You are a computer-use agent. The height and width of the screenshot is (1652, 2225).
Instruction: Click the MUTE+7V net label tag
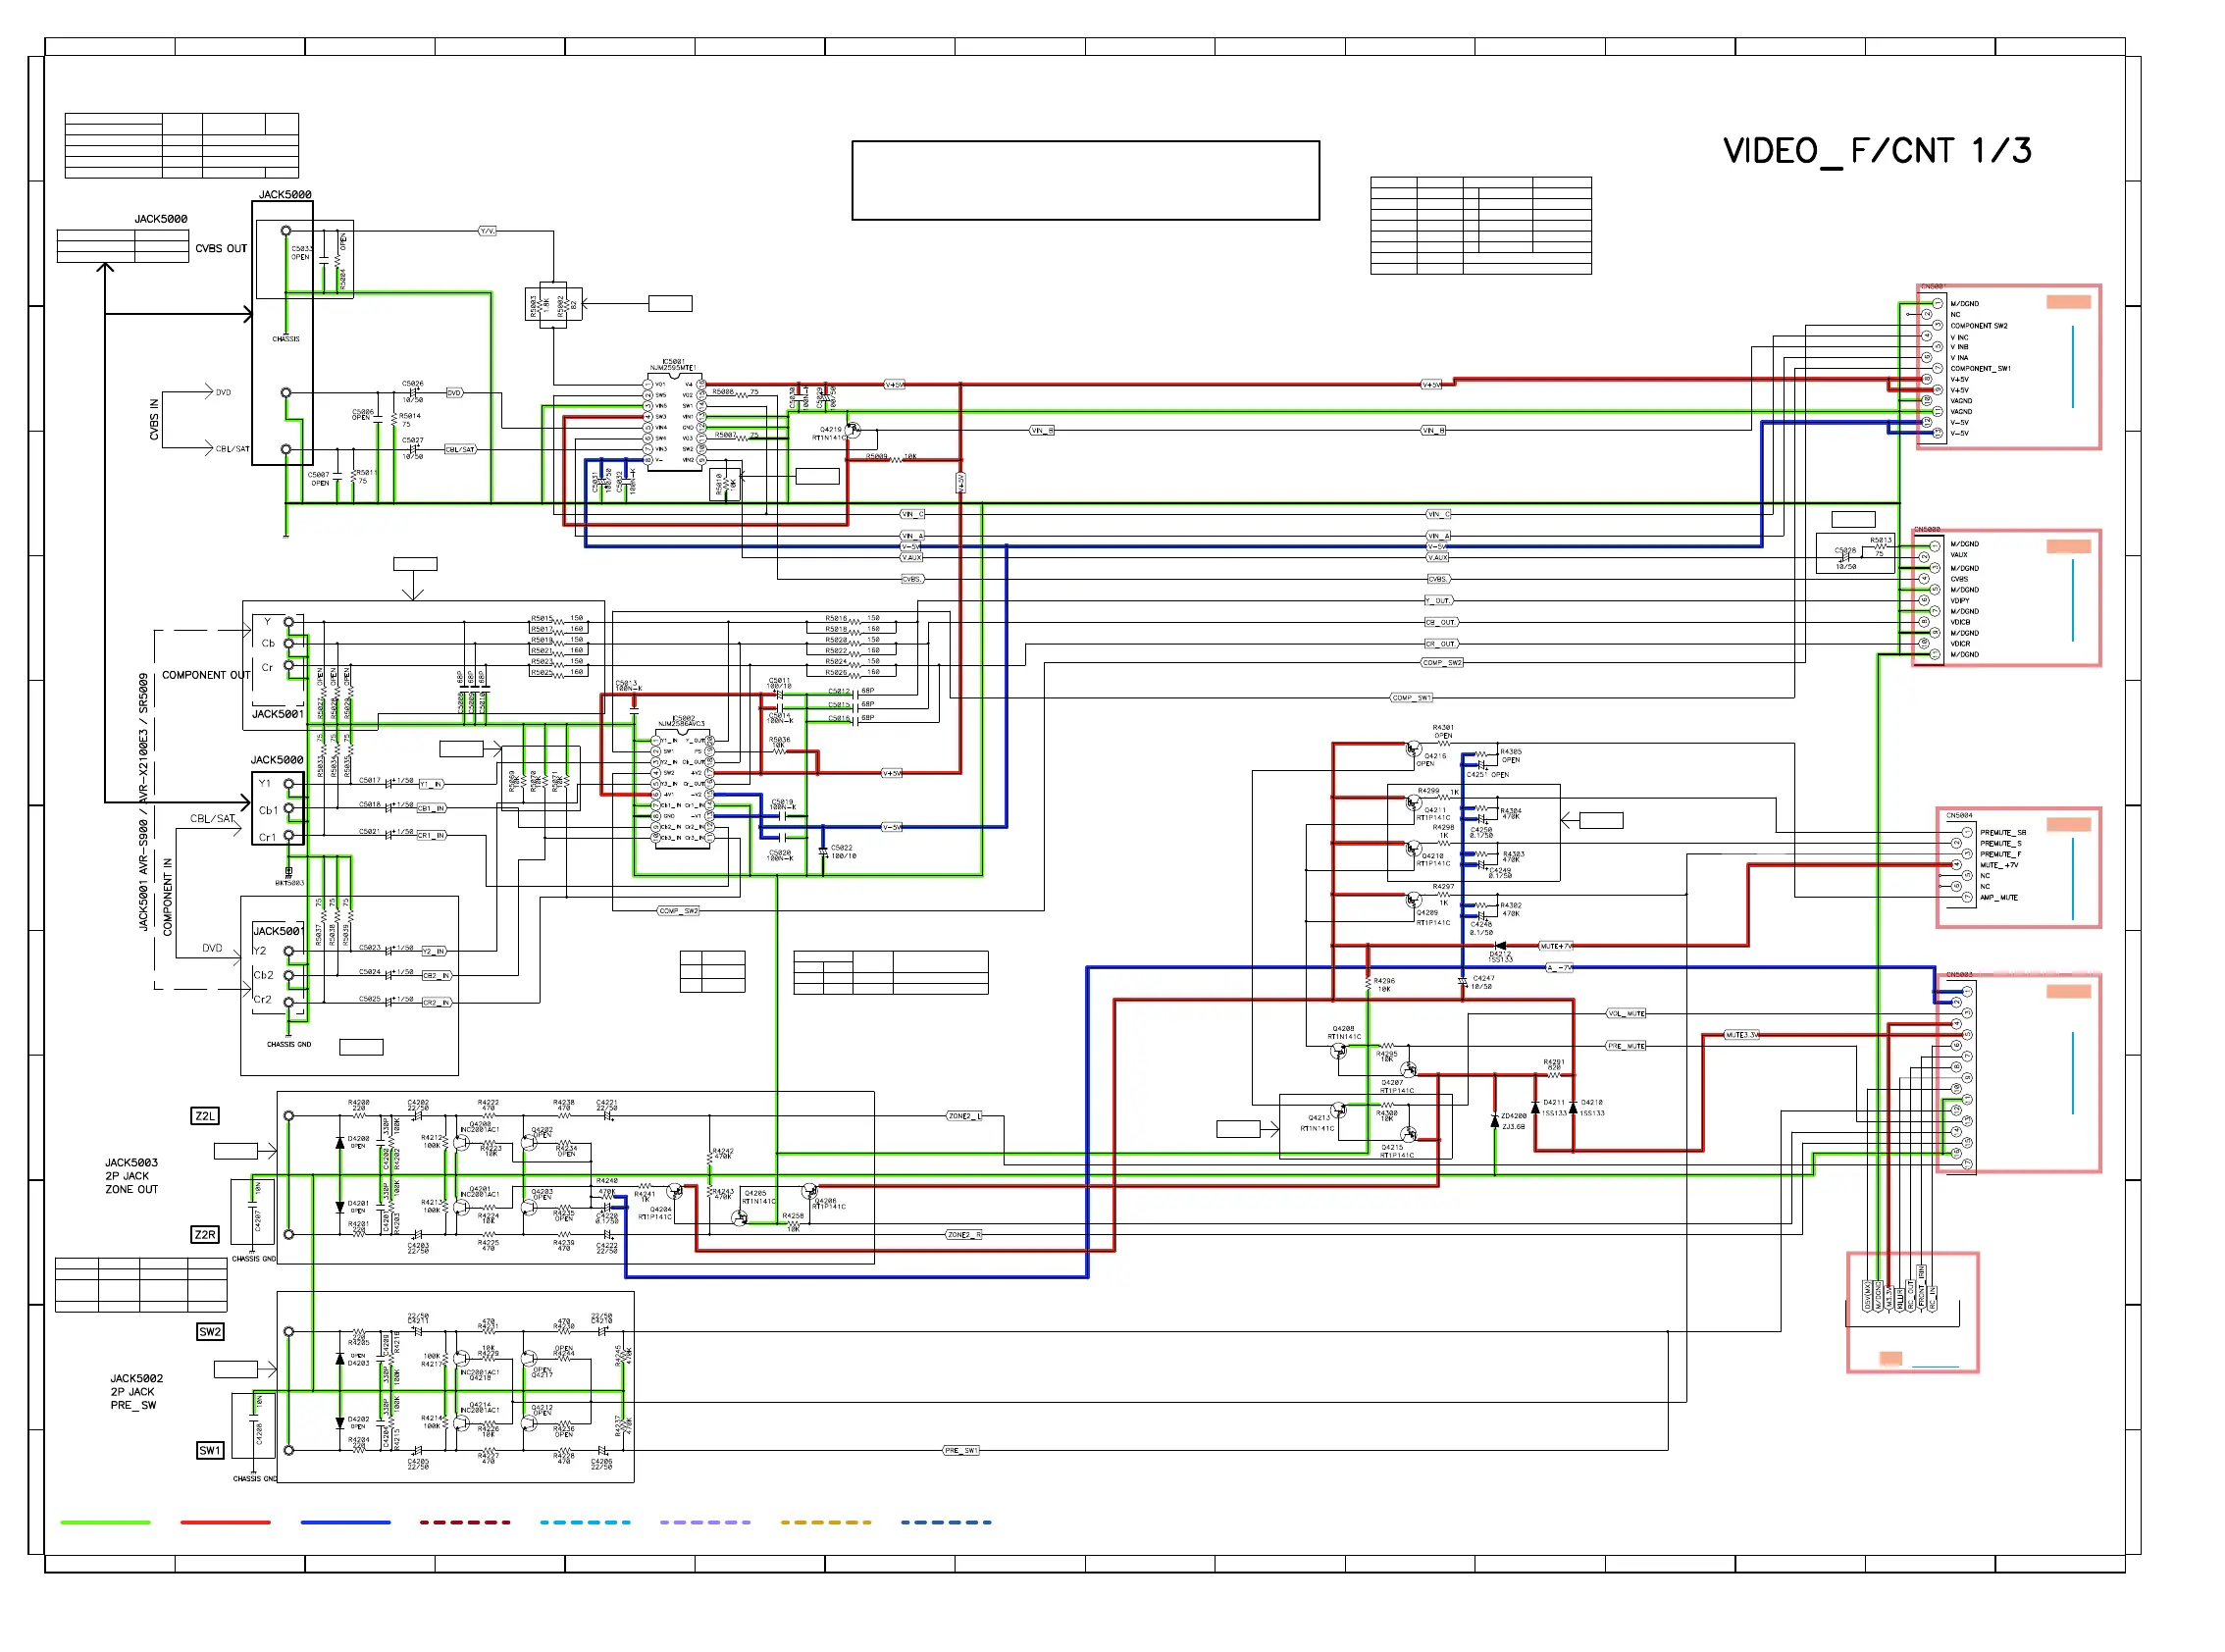point(1555,945)
